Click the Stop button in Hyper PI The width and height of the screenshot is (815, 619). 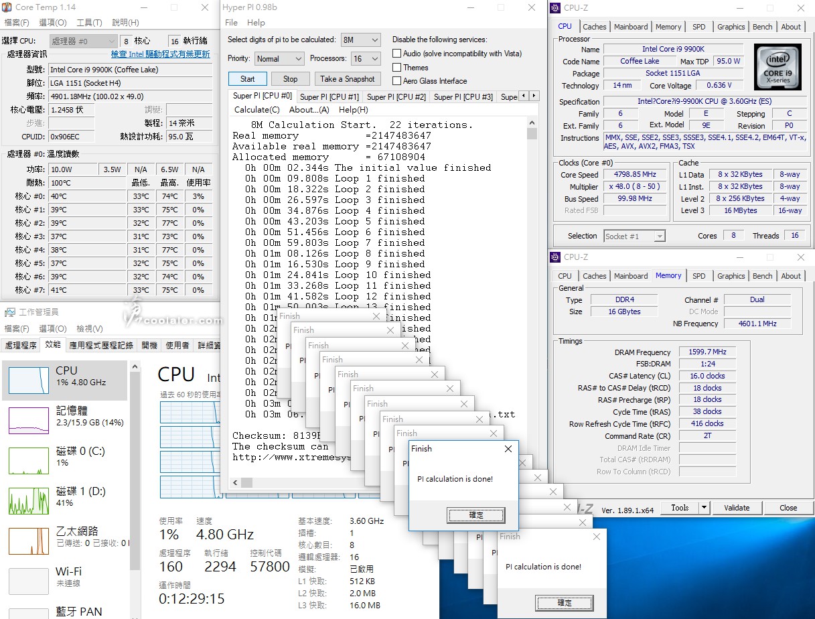point(290,79)
